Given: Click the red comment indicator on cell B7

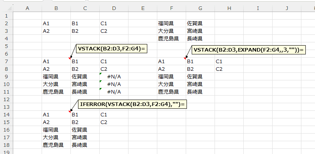Looking at the screenshot, I should (x=70, y=58).
